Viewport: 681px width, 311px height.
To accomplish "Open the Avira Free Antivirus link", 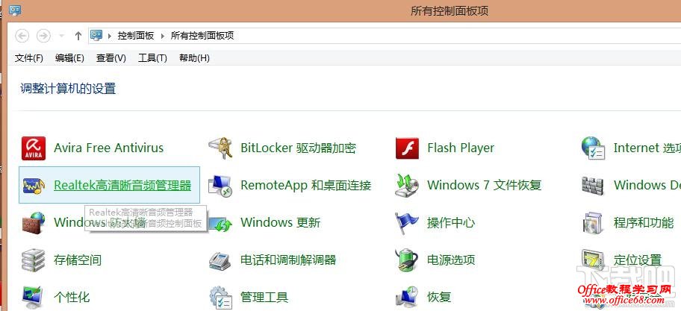I will (108, 148).
